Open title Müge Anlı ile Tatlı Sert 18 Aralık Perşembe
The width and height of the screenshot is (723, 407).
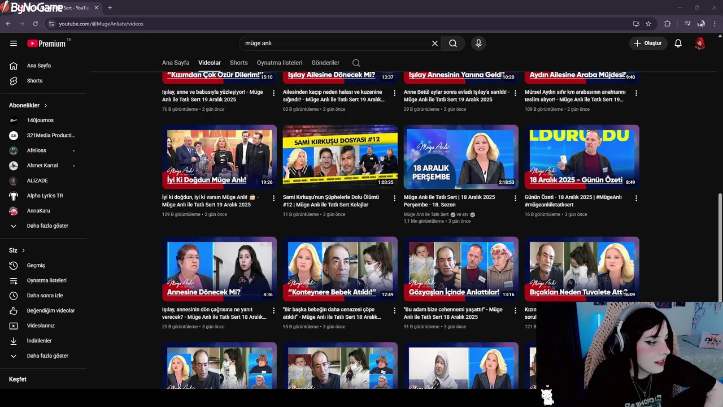(450, 201)
